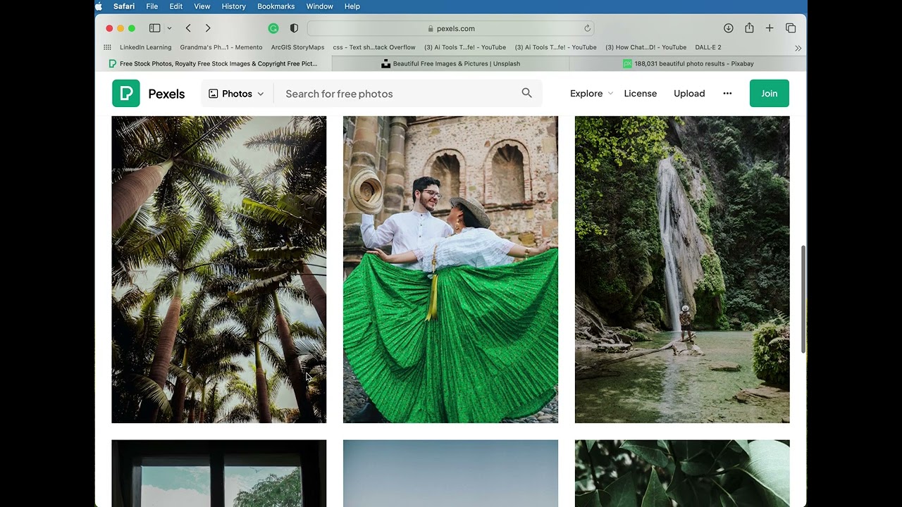Open the DALL·E 2 bookmark
The image size is (902, 507).
click(x=708, y=47)
